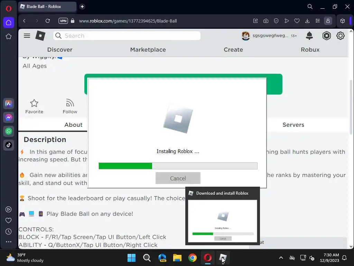Viewport: 354px width, 266px height.
Task: Open the weather widget 39°F
Action: point(25,258)
